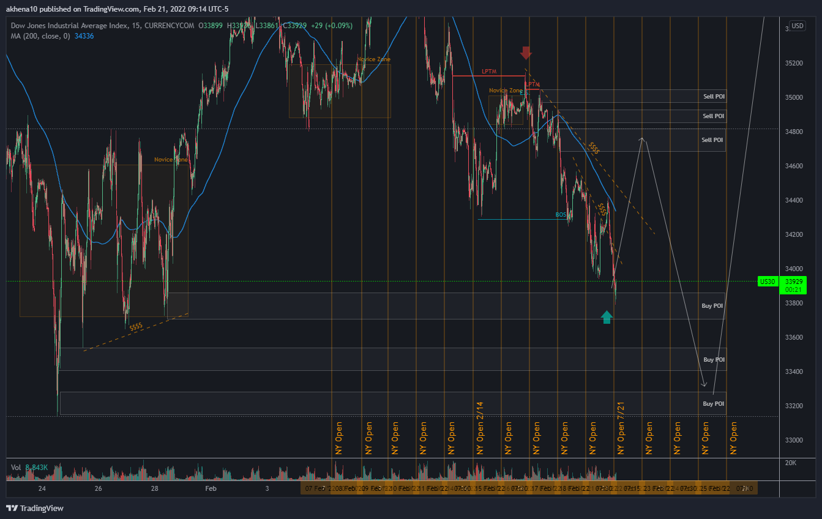
Task: Click the $$$$ label near the 34700 level
Action: (593, 147)
